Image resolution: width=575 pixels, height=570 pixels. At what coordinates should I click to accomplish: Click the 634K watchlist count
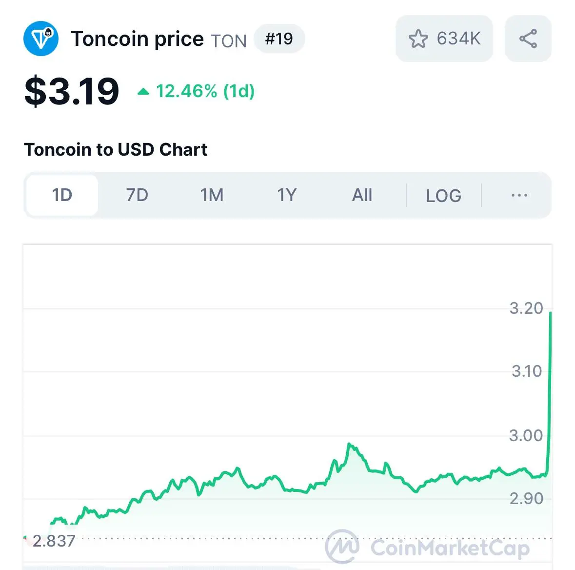coord(458,39)
